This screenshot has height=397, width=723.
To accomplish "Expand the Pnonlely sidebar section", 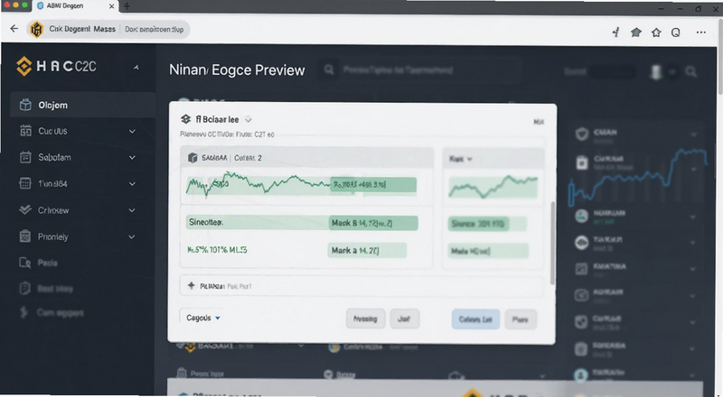I will (132, 236).
